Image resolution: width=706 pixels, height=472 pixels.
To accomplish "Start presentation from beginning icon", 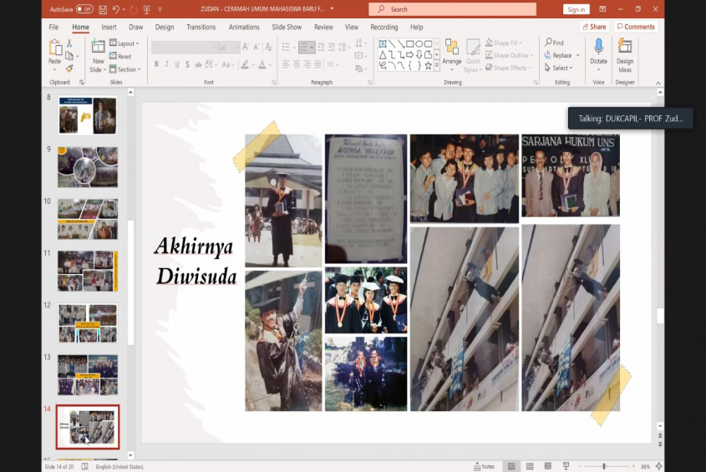I will pyautogui.click(x=146, y=9).
